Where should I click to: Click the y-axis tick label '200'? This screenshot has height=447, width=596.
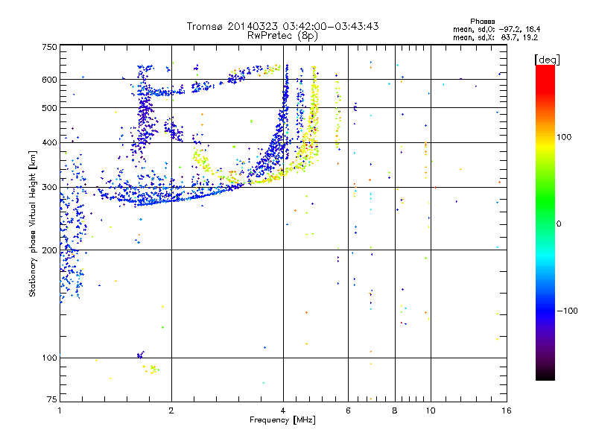[49, 250]
